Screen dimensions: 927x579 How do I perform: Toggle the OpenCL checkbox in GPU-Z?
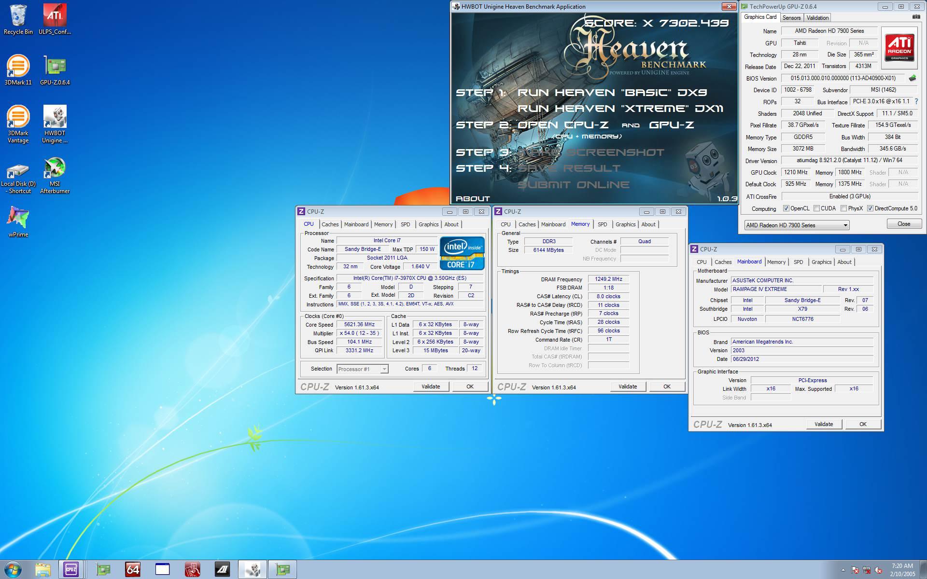(786, 208)
